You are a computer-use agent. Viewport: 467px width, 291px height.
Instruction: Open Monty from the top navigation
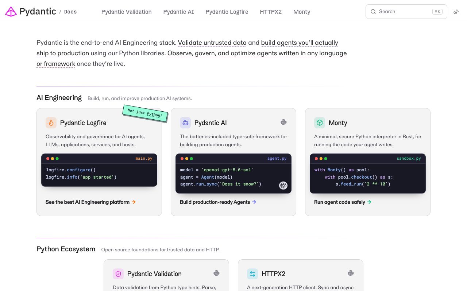pyautogui.click(x=302, y=12)
